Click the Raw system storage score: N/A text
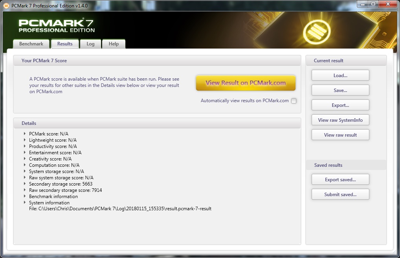Image resolution: width=400 pixels, height=258 pixels. (x=61, y=178)
